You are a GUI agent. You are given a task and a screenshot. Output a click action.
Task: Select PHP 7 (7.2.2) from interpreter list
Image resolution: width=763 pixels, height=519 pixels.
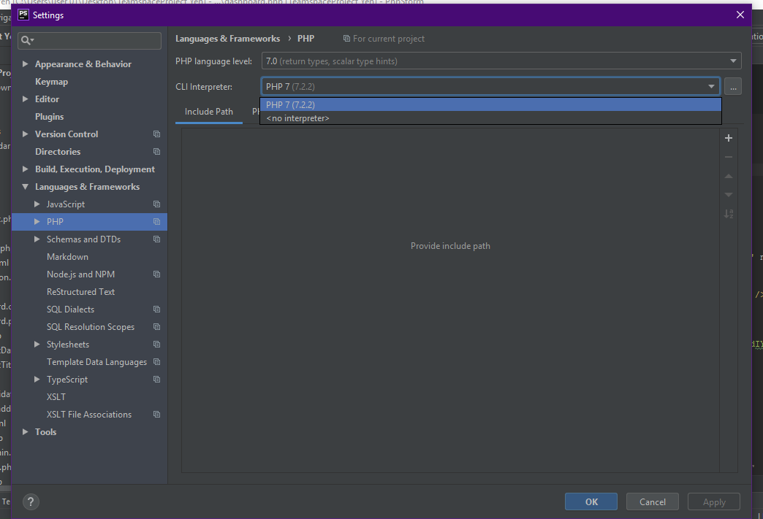(x=490, y=104)
